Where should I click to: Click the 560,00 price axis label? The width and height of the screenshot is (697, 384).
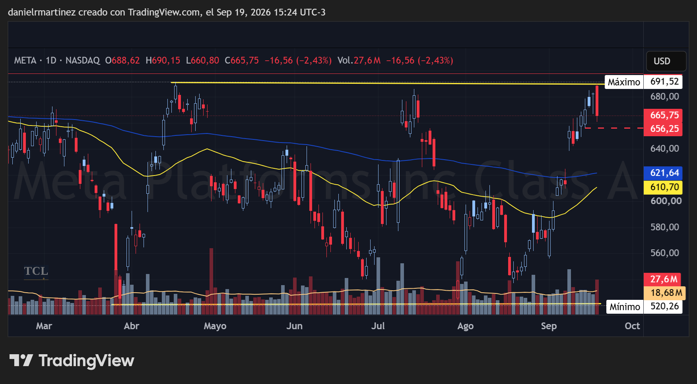click(664, 253)
